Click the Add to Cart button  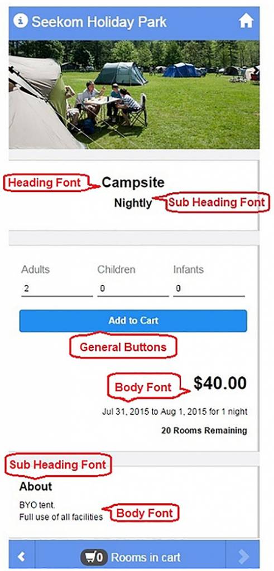click(x=133, y=321)
